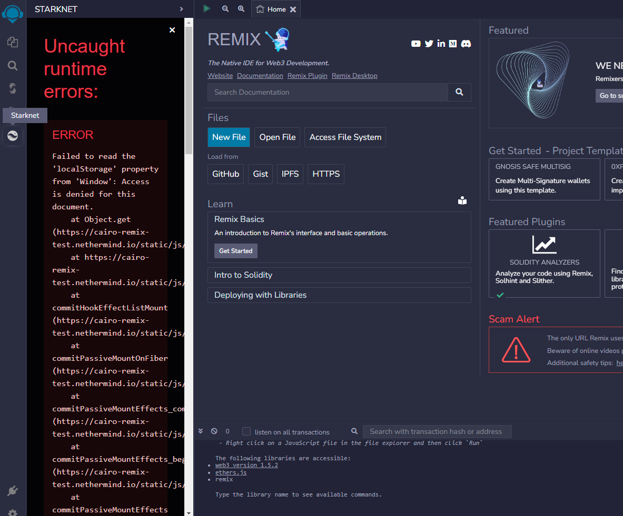Expand the STARKNET panel chevron
The width and height of the screenshot is (623, 516).
click(x=181, y=9)
